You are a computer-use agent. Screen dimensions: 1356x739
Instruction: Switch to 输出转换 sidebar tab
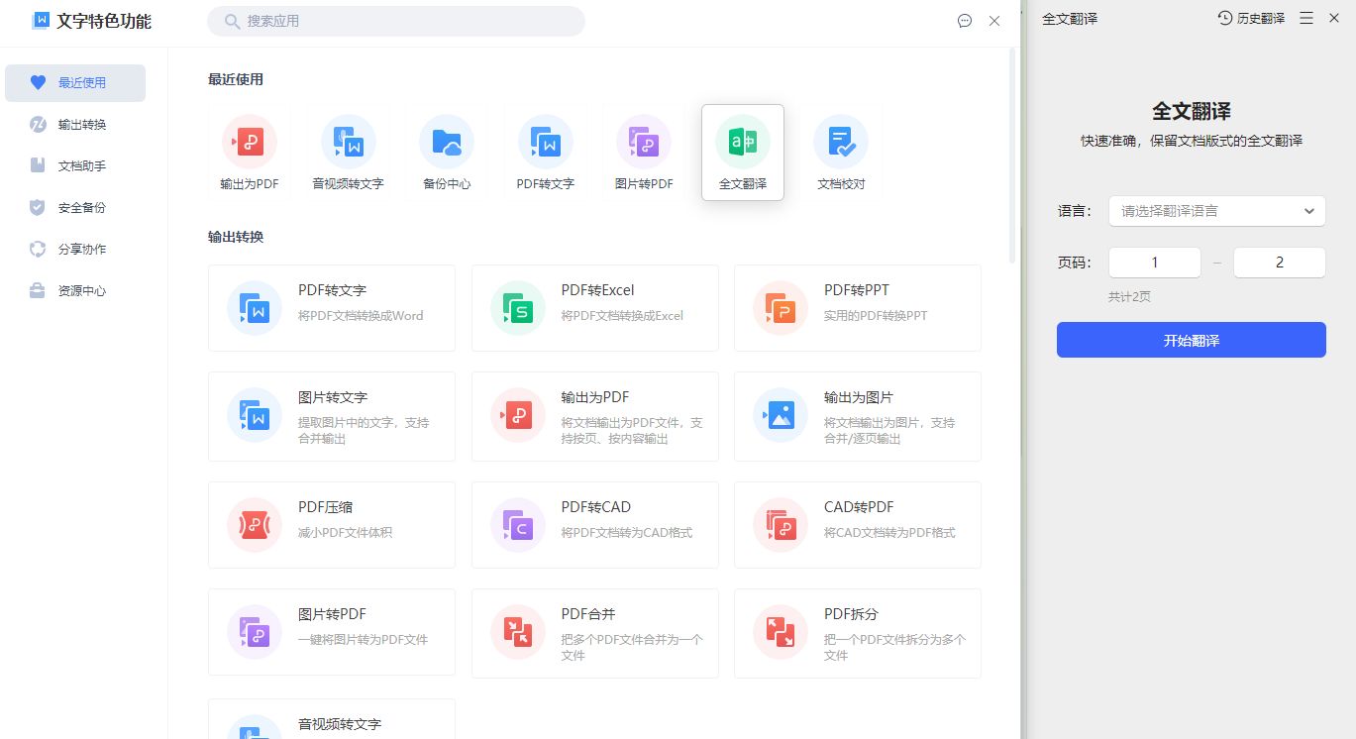[75, 125]
